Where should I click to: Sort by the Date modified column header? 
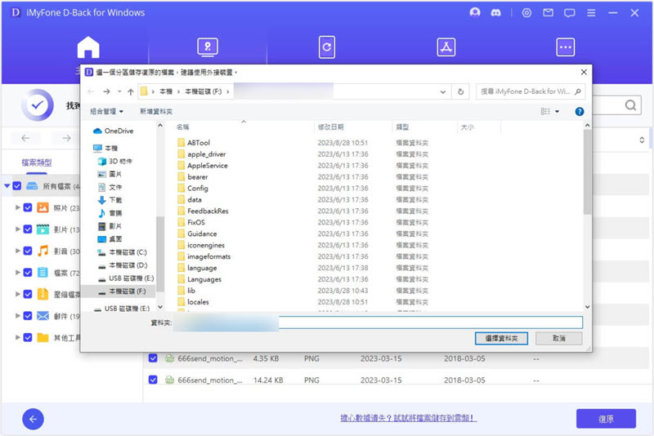point(331,127)
